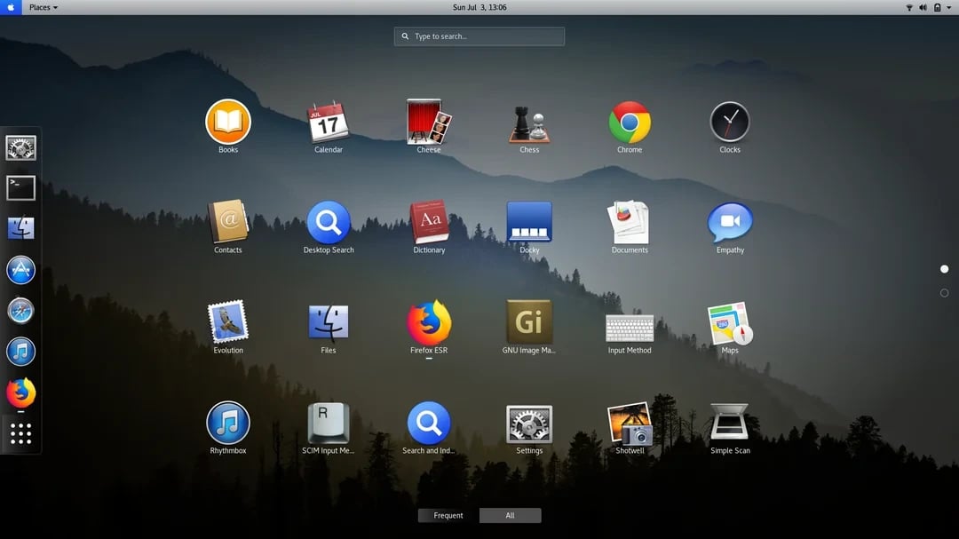Screen dimensions: 959x539
Task: Click the battery icon in top bar
Action: click(x=937, y=7)
